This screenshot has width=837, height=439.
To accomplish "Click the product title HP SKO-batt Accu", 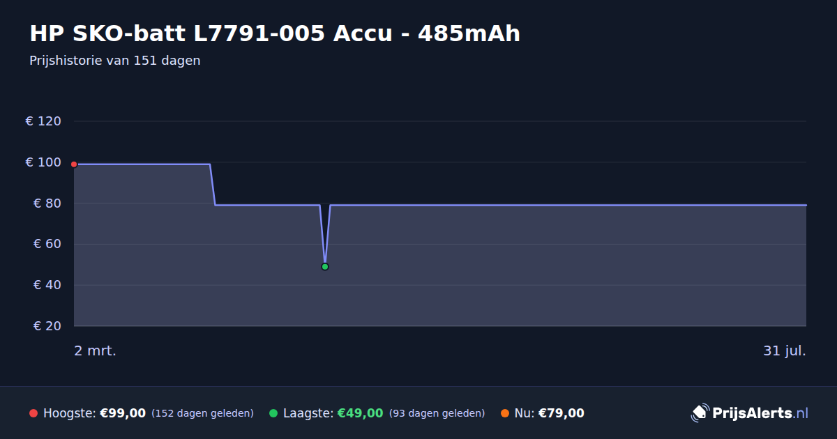I will click(275, 33).
